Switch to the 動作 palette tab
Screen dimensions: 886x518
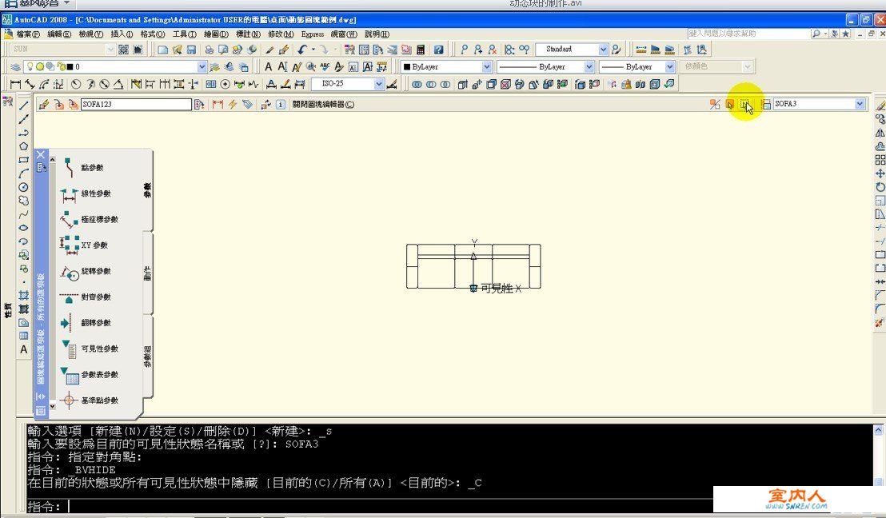pos(147,273)
